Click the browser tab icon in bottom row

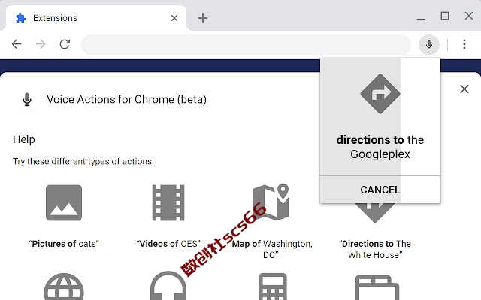[x=377, y=287]
